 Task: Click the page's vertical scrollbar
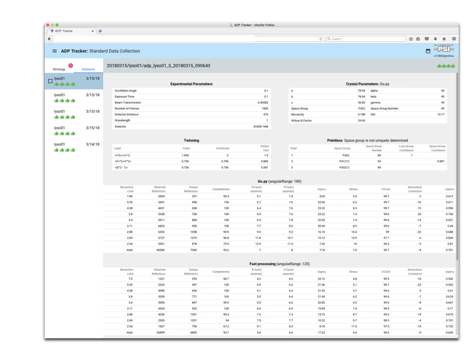coord(457,167)
